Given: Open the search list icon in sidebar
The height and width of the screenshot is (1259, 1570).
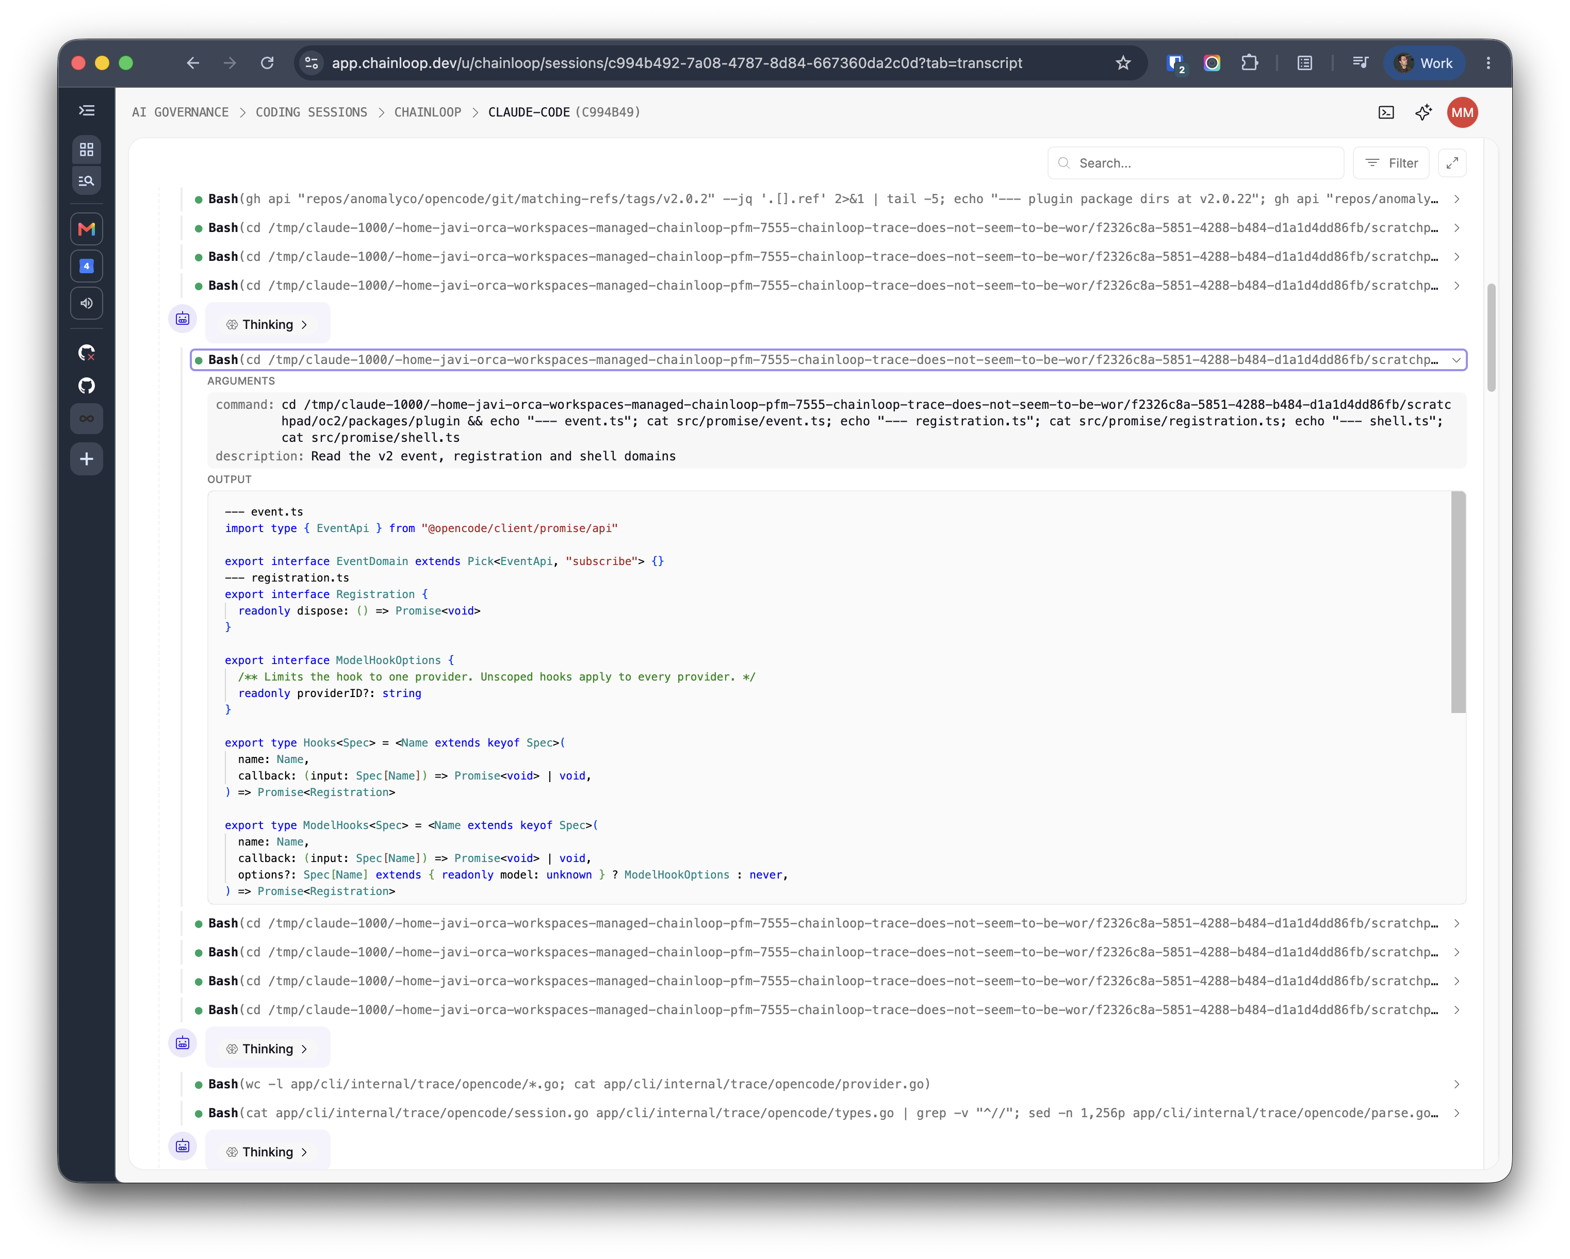Looking at the screenshot, I should coord(87,180).
